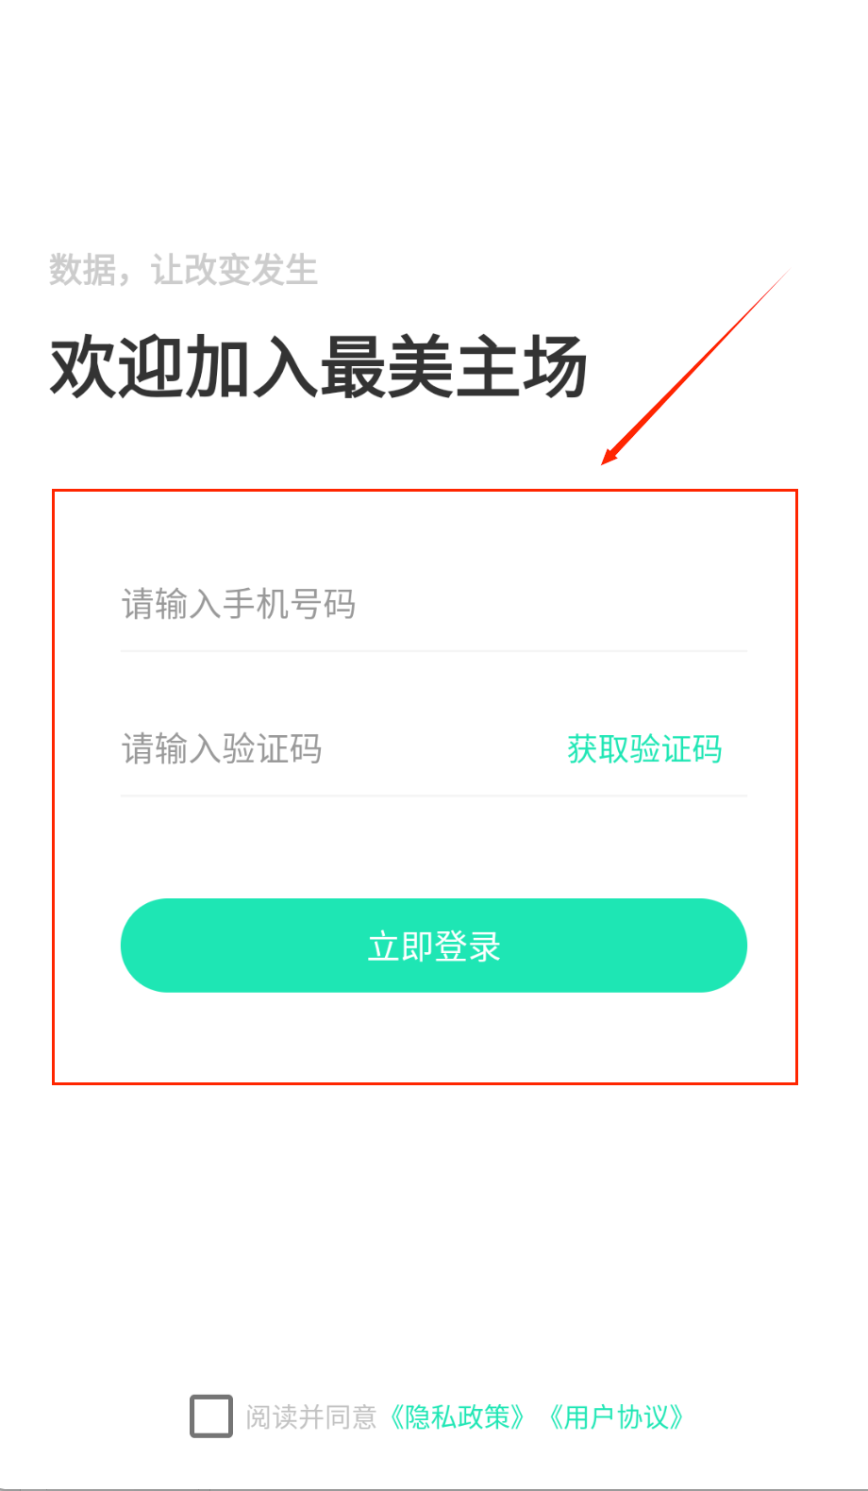This screenshot has width=868, height=1491.
Task: Click the divider line under code field
Action: [x=434, y=796]
